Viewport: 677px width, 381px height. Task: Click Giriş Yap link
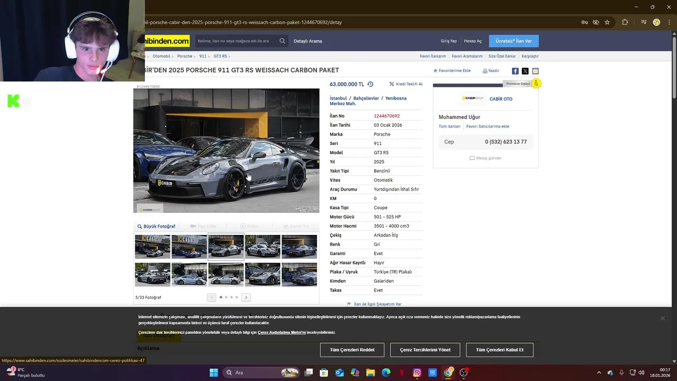coord(449,41)
